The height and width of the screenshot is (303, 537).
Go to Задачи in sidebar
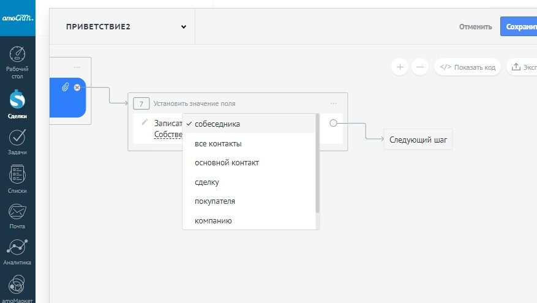coord(17,141)
